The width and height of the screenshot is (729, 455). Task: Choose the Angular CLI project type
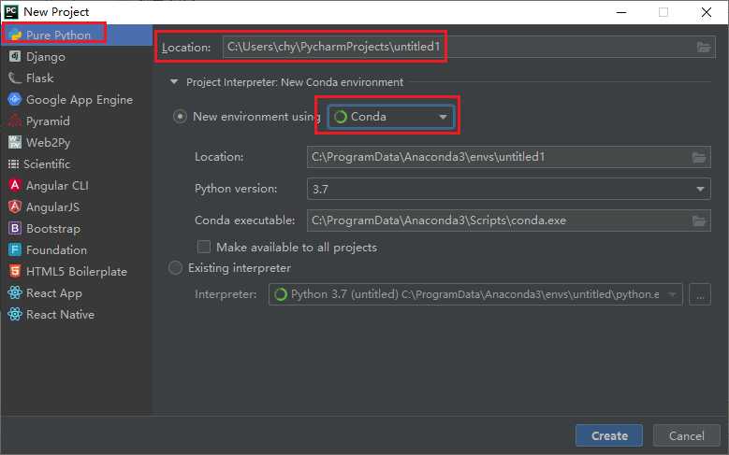77,185
